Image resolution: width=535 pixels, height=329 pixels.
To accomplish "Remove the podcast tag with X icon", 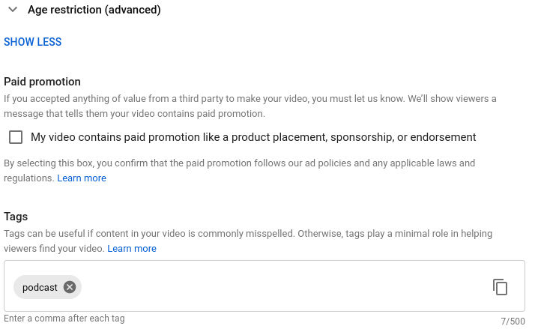I will point(70,287).
